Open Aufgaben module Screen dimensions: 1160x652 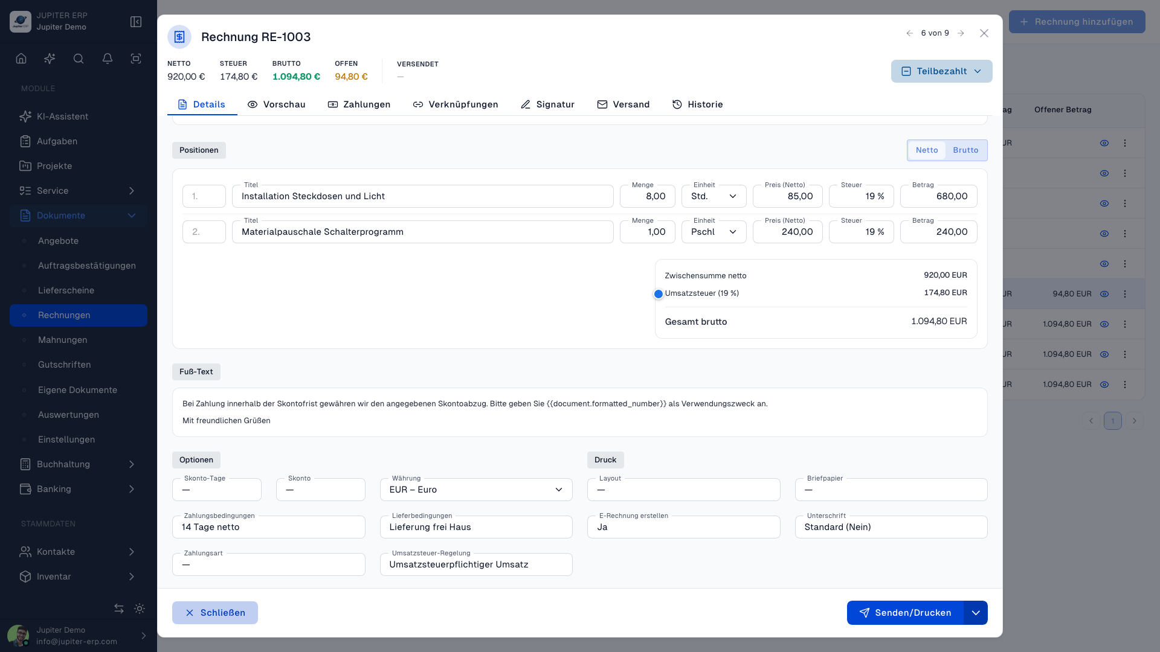pyautogui.click(x=79, y=141)
